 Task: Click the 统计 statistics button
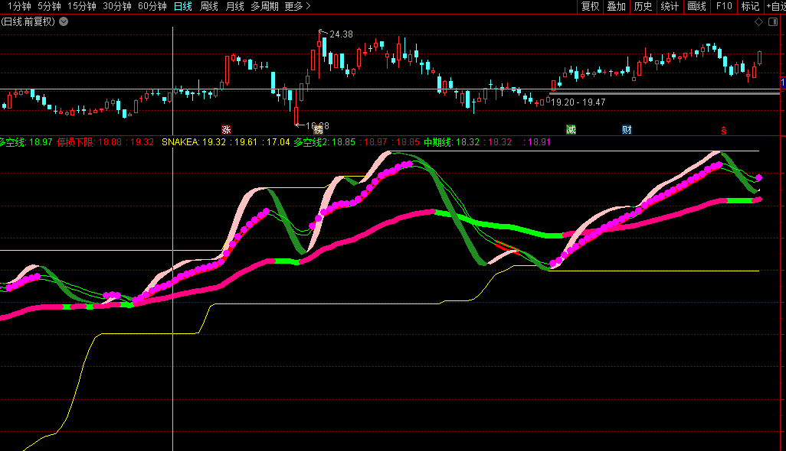[670, 7]
